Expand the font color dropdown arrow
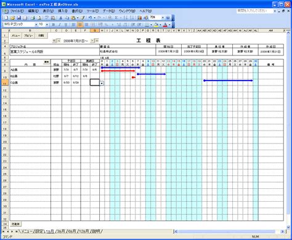Image resolution: width=292 pixels, height=240 pixels. 169,25
